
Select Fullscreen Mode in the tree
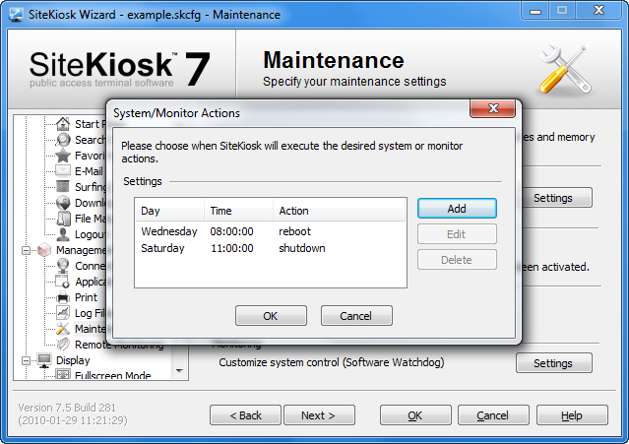coord(112,376)
